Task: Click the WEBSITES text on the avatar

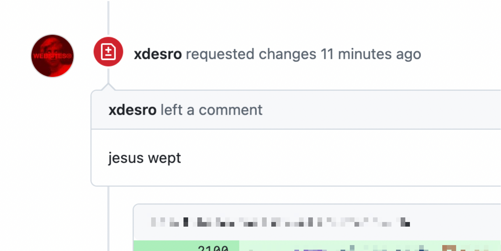Action: [x=52, y=56]
